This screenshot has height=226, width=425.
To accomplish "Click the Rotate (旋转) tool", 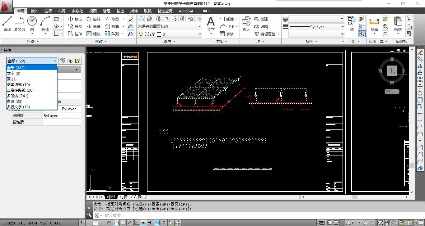I will tap(93, 19).
